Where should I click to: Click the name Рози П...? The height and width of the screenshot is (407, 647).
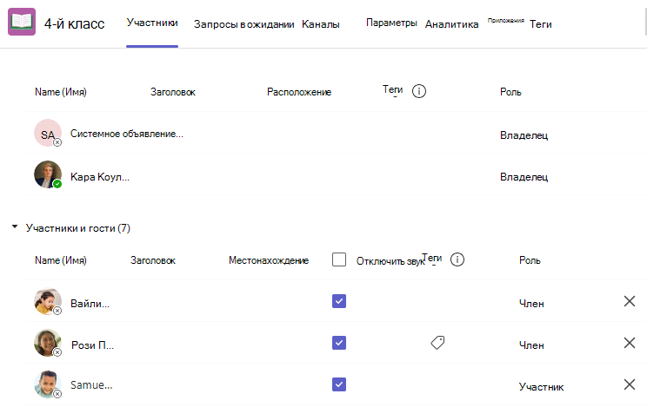click(92, 345)
